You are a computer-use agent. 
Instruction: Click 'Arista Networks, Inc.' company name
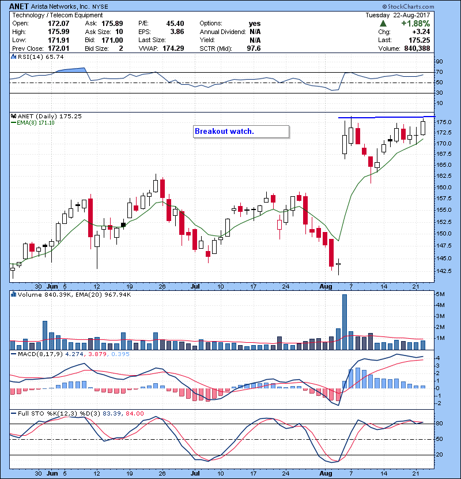coord(60,6)
